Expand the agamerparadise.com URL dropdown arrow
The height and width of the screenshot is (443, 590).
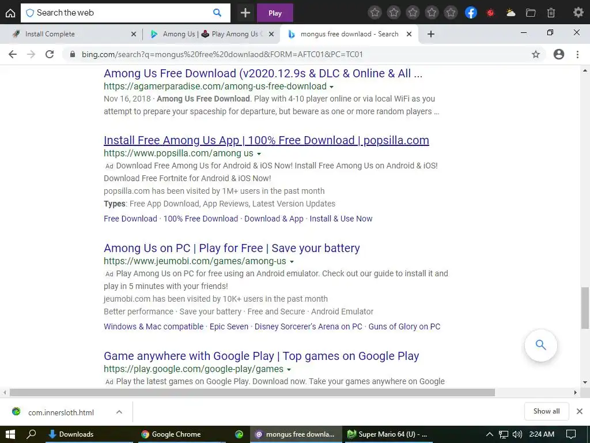point(331,87)
